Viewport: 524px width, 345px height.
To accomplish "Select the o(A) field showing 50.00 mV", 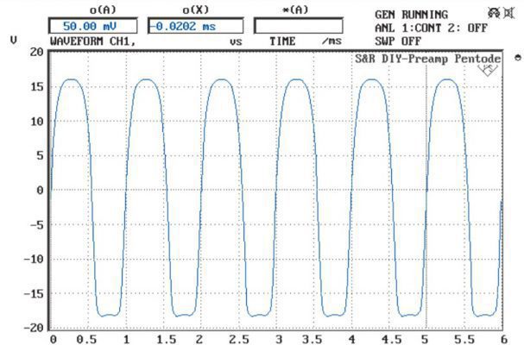I will point(93,26).
